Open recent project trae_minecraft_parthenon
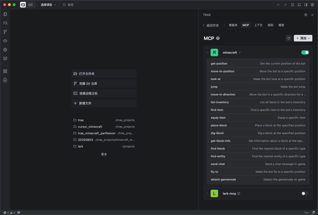The width and height of the screenshot is (318, 215). (x=104, y=133)
